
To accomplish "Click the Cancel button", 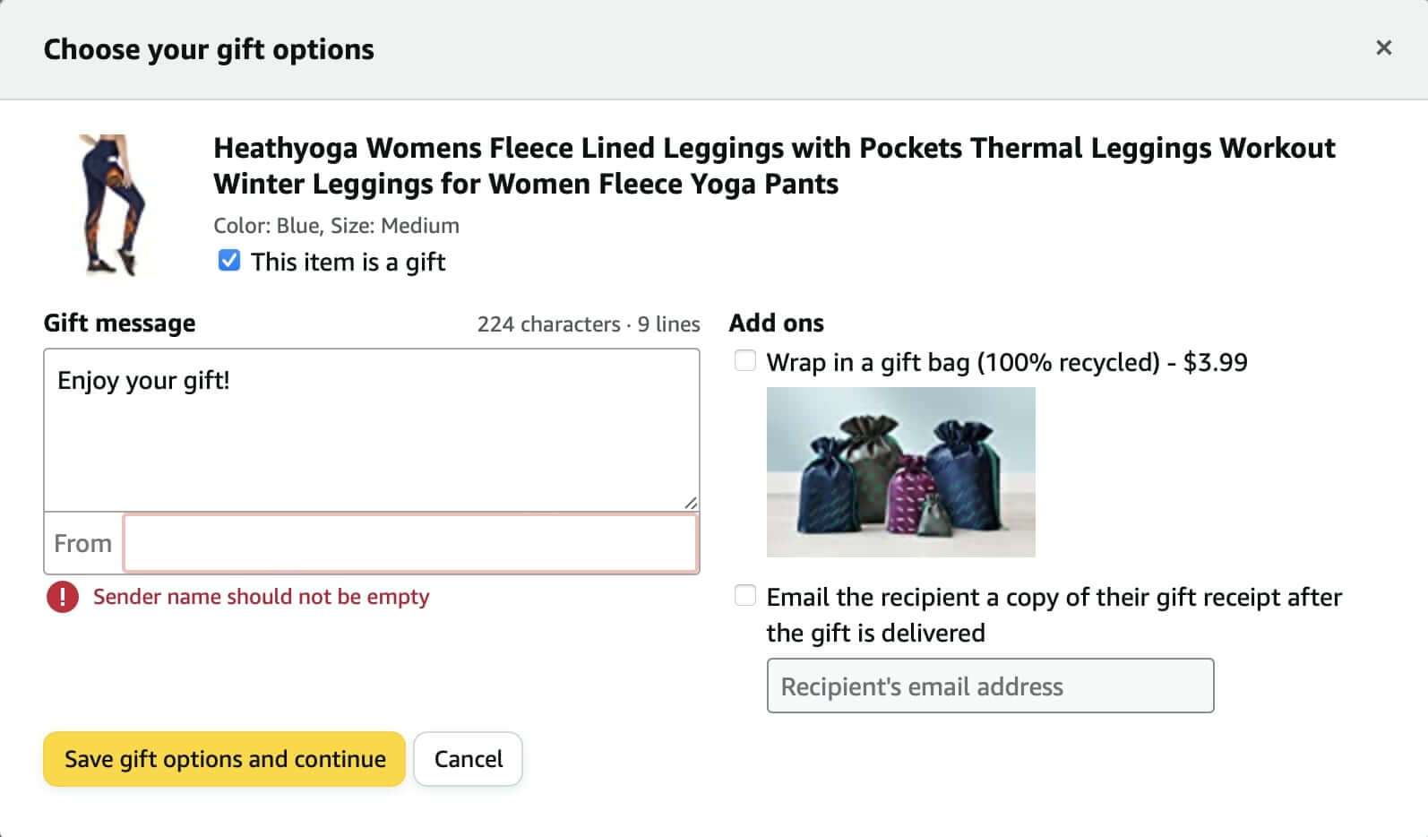I will 468,759.
